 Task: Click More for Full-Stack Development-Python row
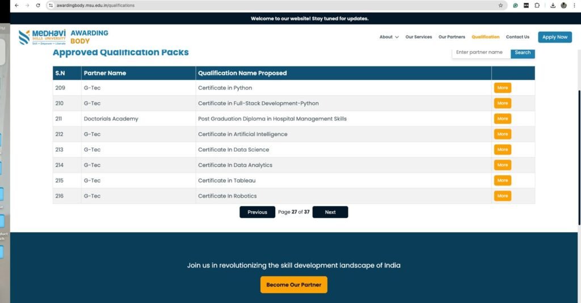503,103
